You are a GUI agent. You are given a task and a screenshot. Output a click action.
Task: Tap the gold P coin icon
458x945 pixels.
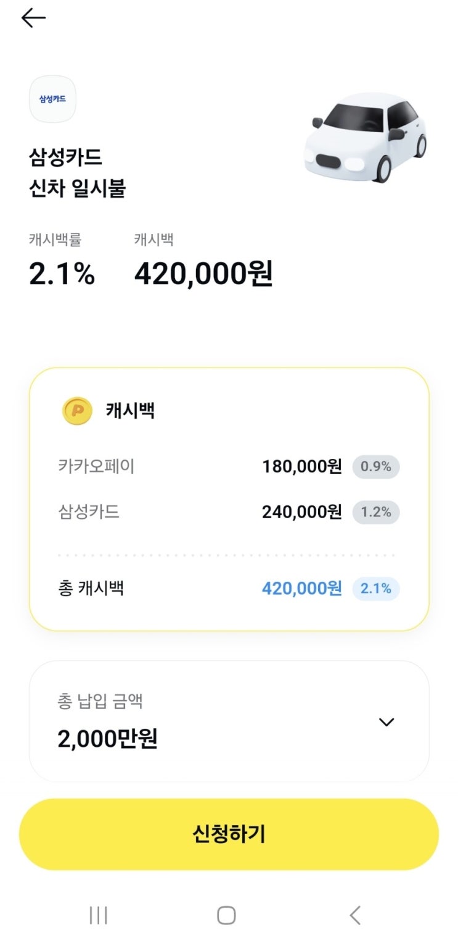77,411
